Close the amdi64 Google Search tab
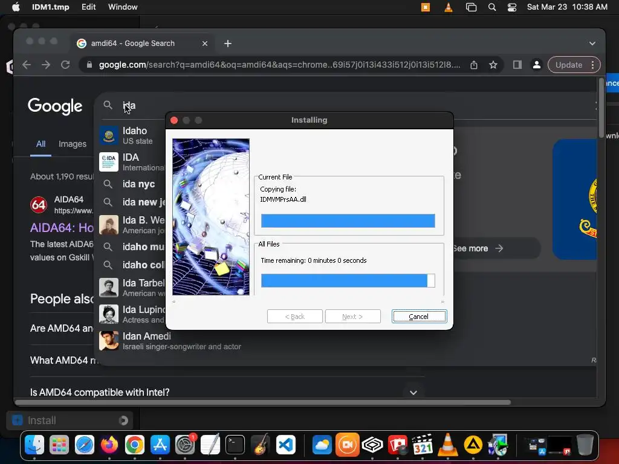Image resolution: width=619 pixels, height=464 pixels. click(x=204, y=43)
